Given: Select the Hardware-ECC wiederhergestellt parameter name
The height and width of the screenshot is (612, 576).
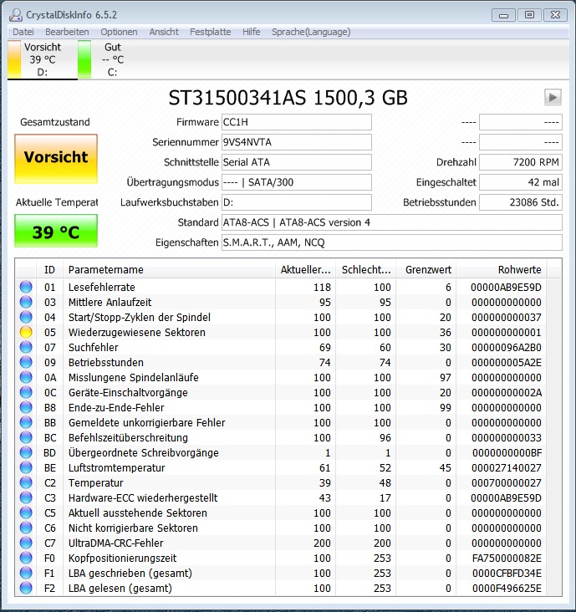Looking at the screenshot, I should click(x=143, y=498).
